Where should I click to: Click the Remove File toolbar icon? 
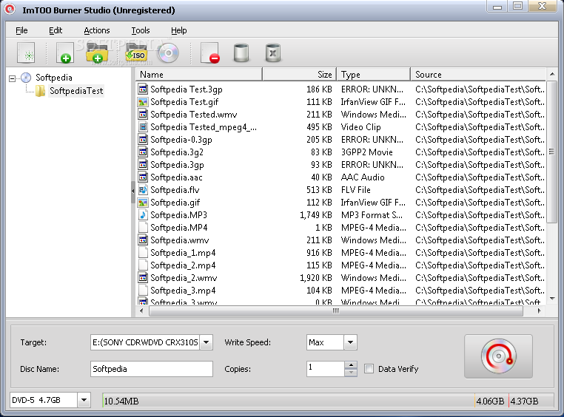pos(210,52)
